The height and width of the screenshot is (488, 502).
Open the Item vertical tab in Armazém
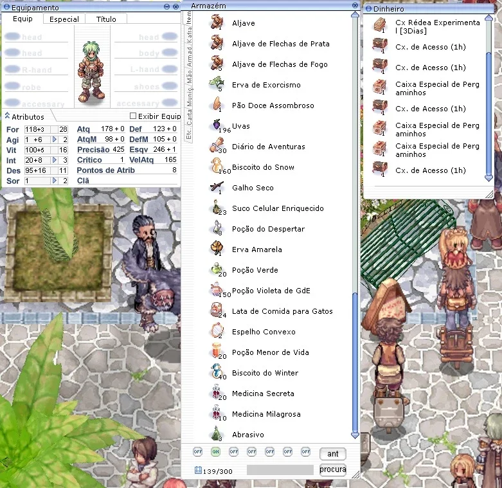pyautogui.click(x=189, y=17)
